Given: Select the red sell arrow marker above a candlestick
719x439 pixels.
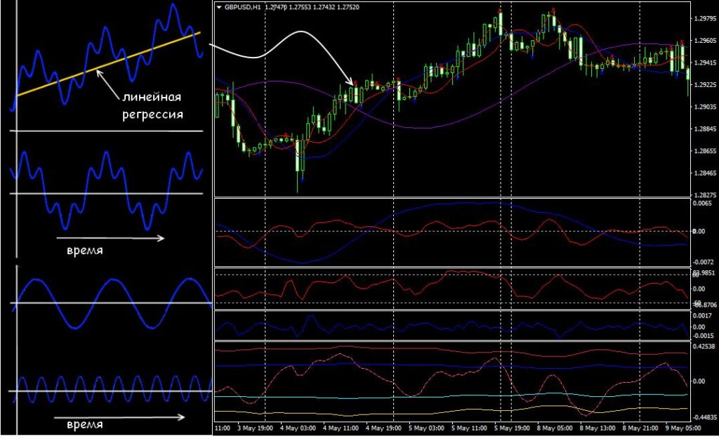Looking at the screenshot, I should [x=500, y=9].
